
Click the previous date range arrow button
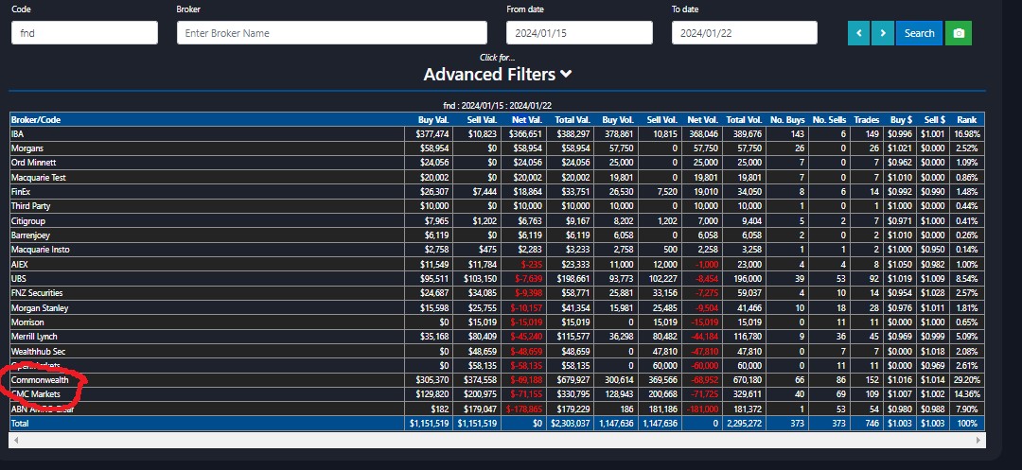[x=858, y=33]
